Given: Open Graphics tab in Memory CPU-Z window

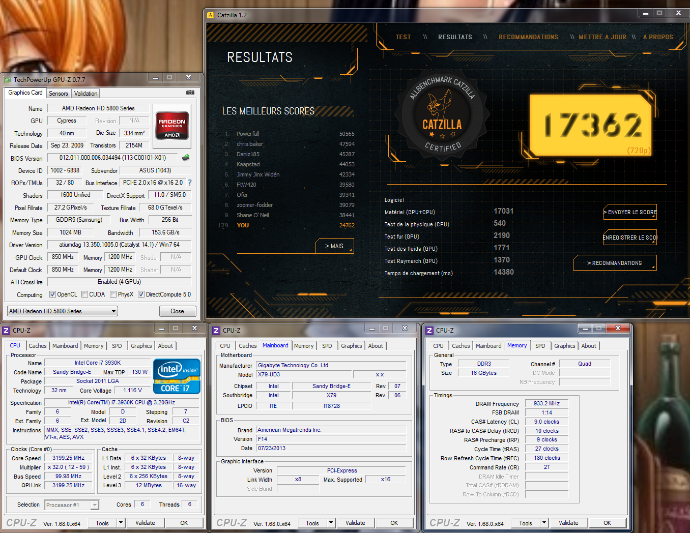Looking at the screenshot, I should [x=564, y=346].
